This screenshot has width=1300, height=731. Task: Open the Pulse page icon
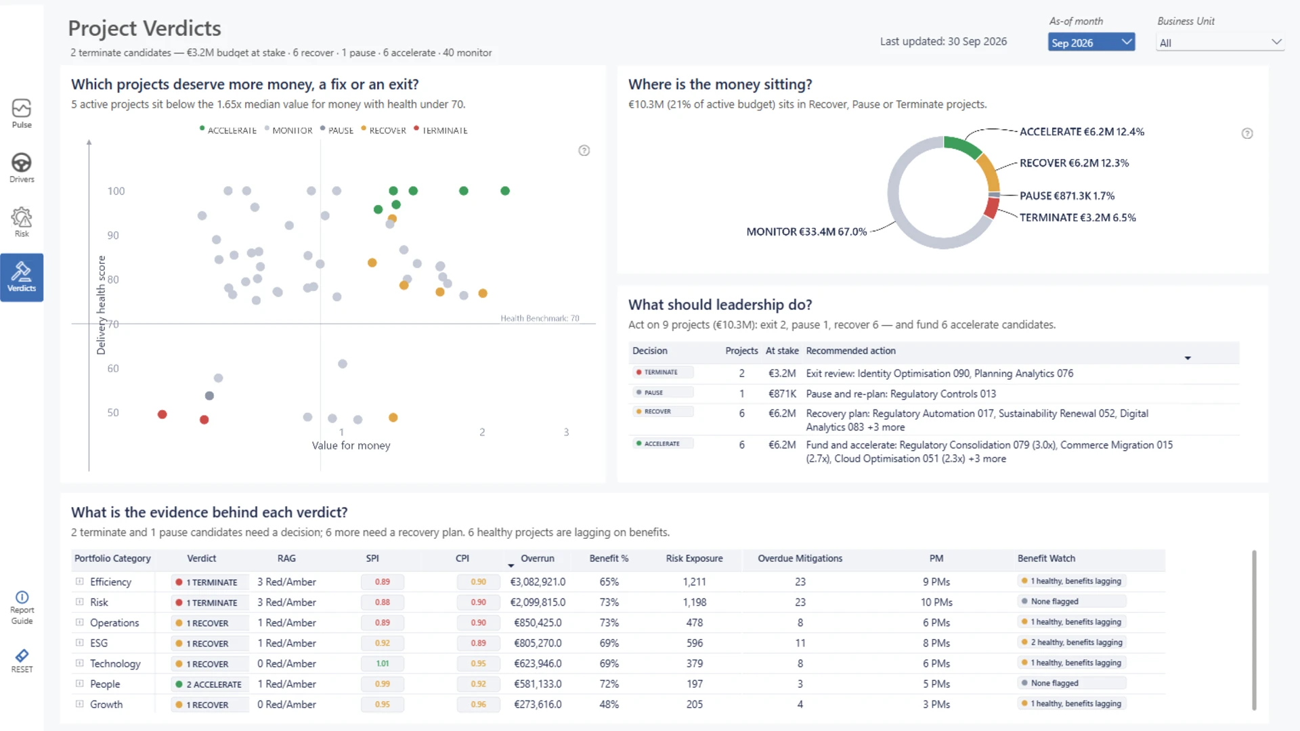pos(22,108)
